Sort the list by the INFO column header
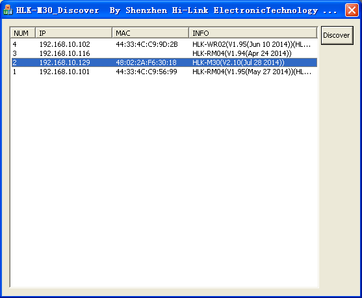 tap(253, 33)
